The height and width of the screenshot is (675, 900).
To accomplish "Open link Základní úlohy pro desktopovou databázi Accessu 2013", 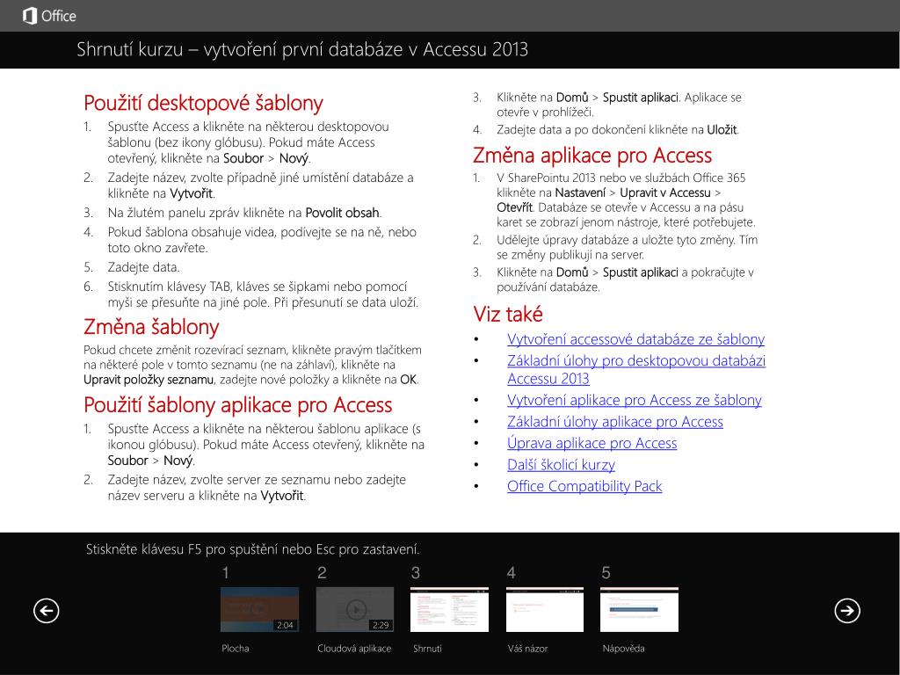I will 636,370.
